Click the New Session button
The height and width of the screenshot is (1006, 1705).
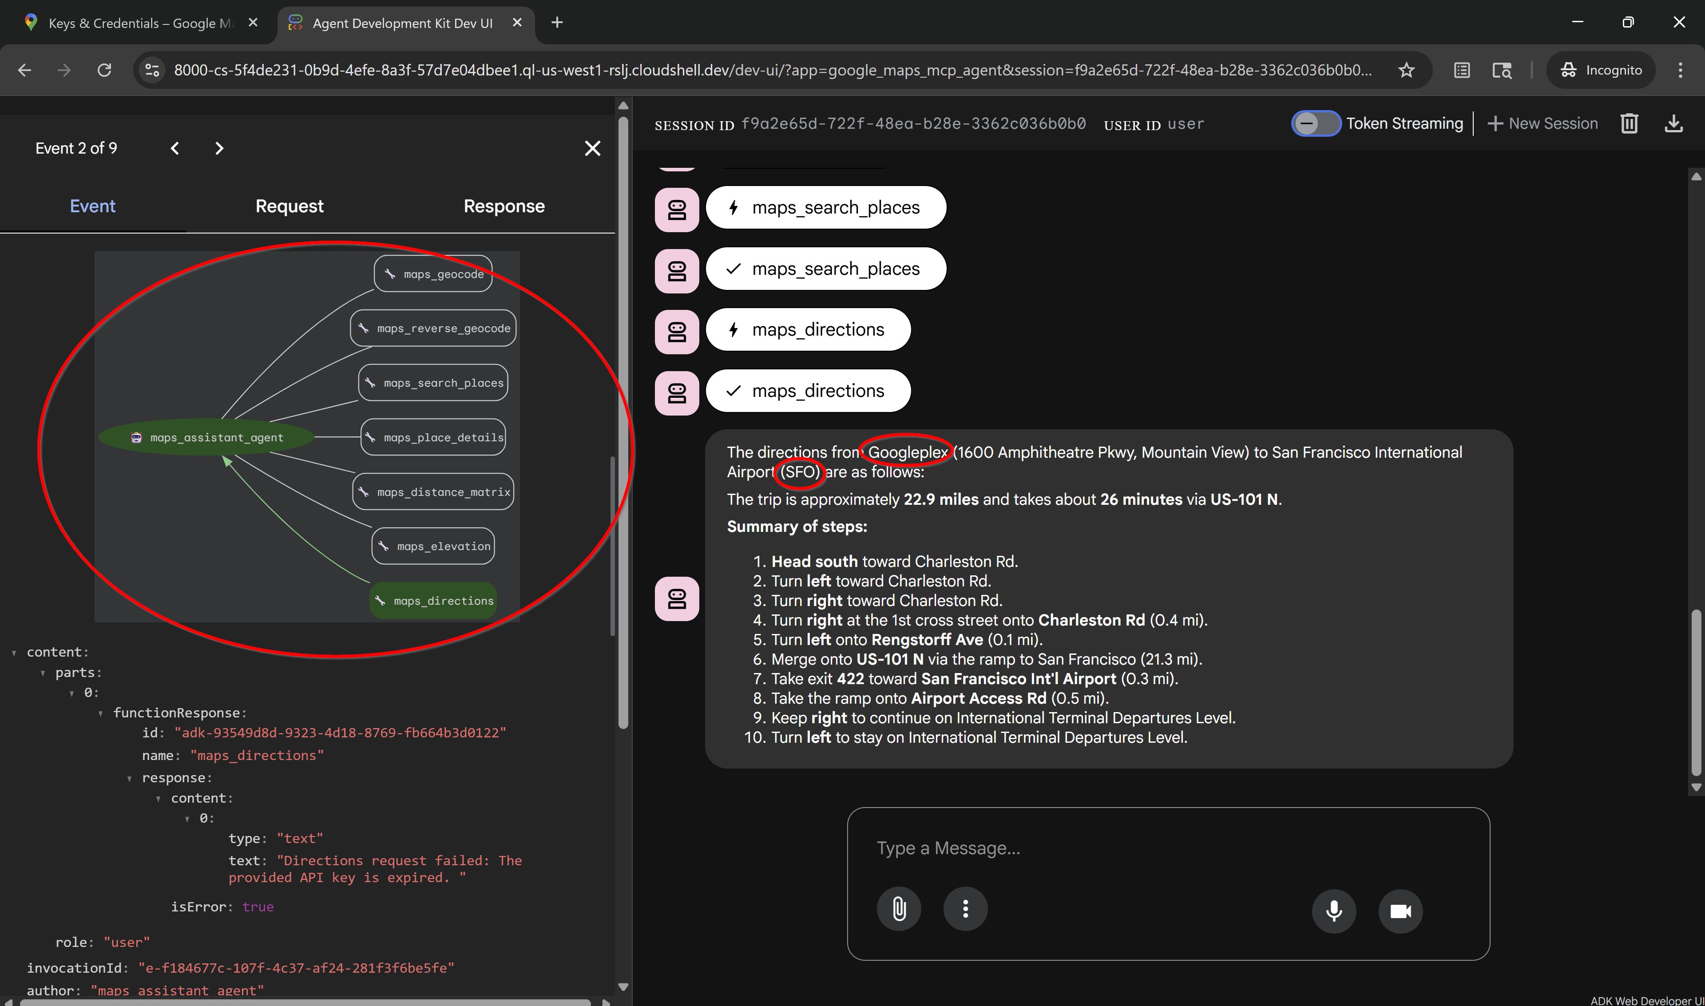click(1543, 123)
